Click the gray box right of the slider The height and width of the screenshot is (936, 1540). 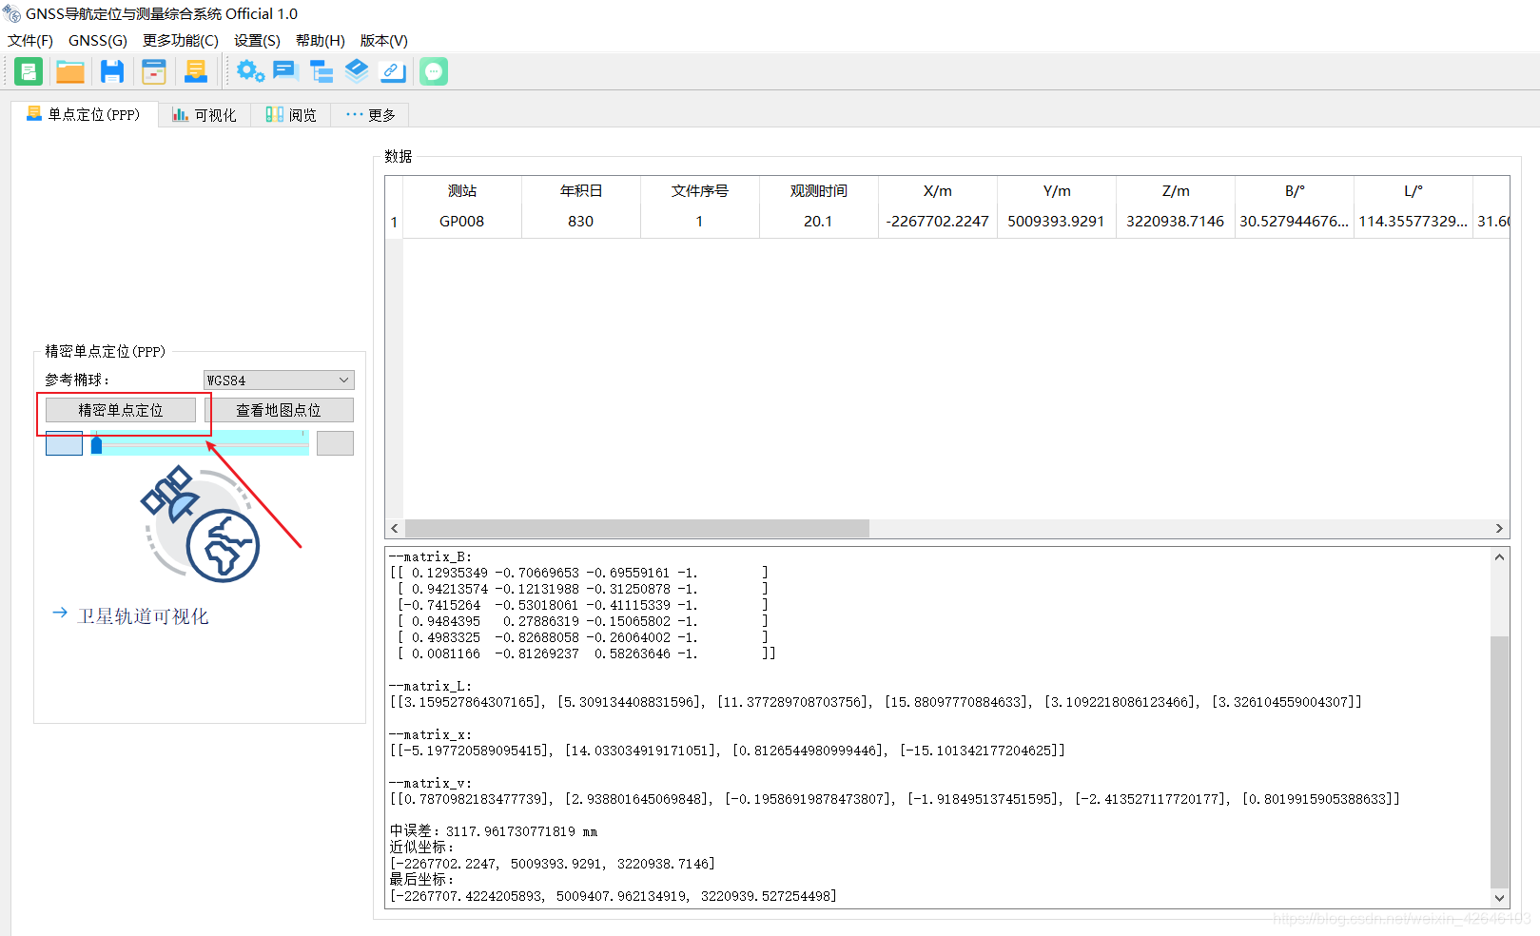[x=335, y=443]
